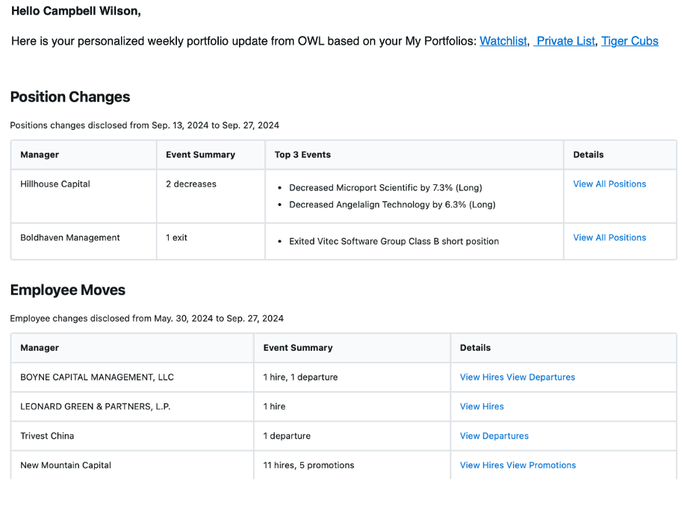Viewport: 699px width, 506px height.
Task: Open the Tiger Cubs portfolio link
Action: pyautogui.click(x=630, y=41)
